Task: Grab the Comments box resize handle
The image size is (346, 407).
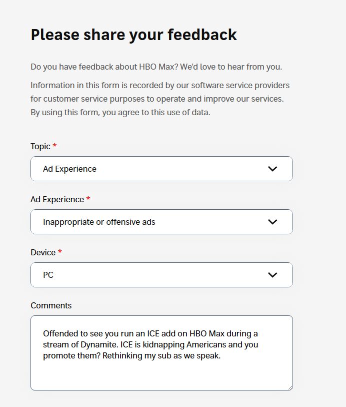Action: (x=290, y=387)
